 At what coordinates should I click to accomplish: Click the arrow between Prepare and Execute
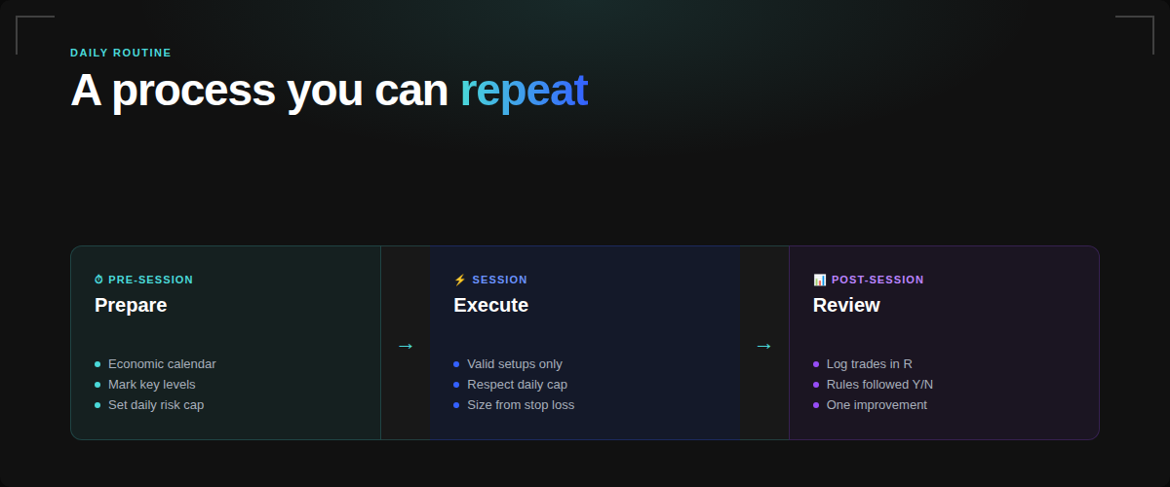pyautogui.click(x=406, y=346)
